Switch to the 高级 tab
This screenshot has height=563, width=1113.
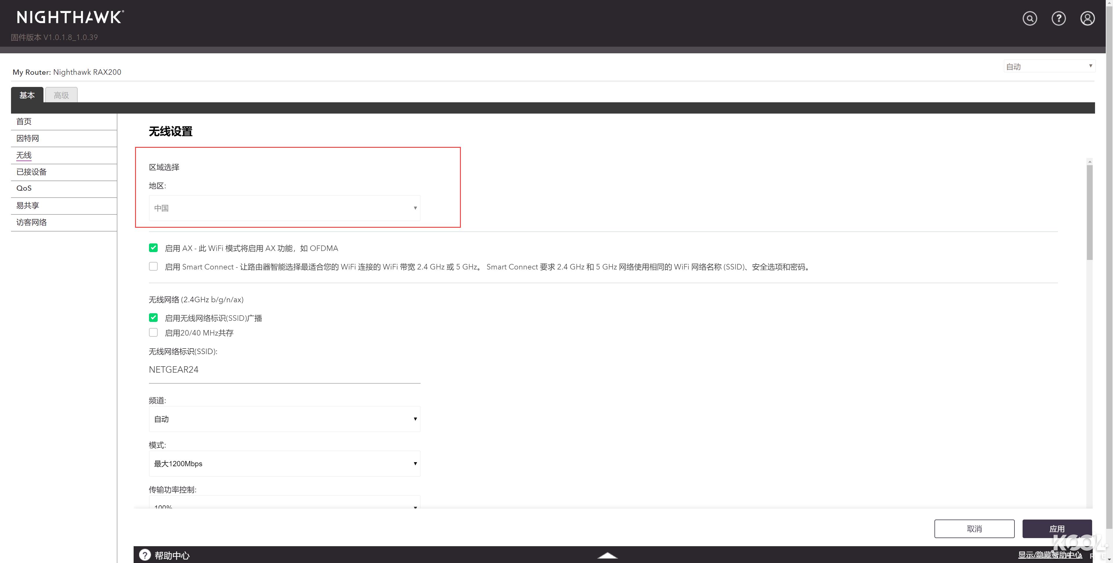click(61, 95)
